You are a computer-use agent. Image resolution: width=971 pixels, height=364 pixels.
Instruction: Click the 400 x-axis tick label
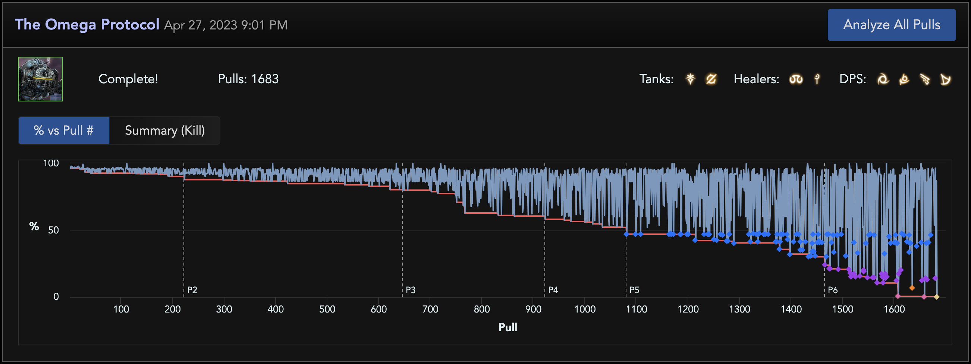(276, 309)
